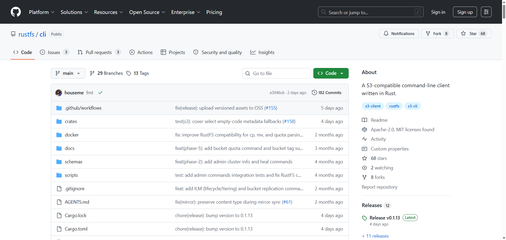Click Report repository link

(379, 187)
